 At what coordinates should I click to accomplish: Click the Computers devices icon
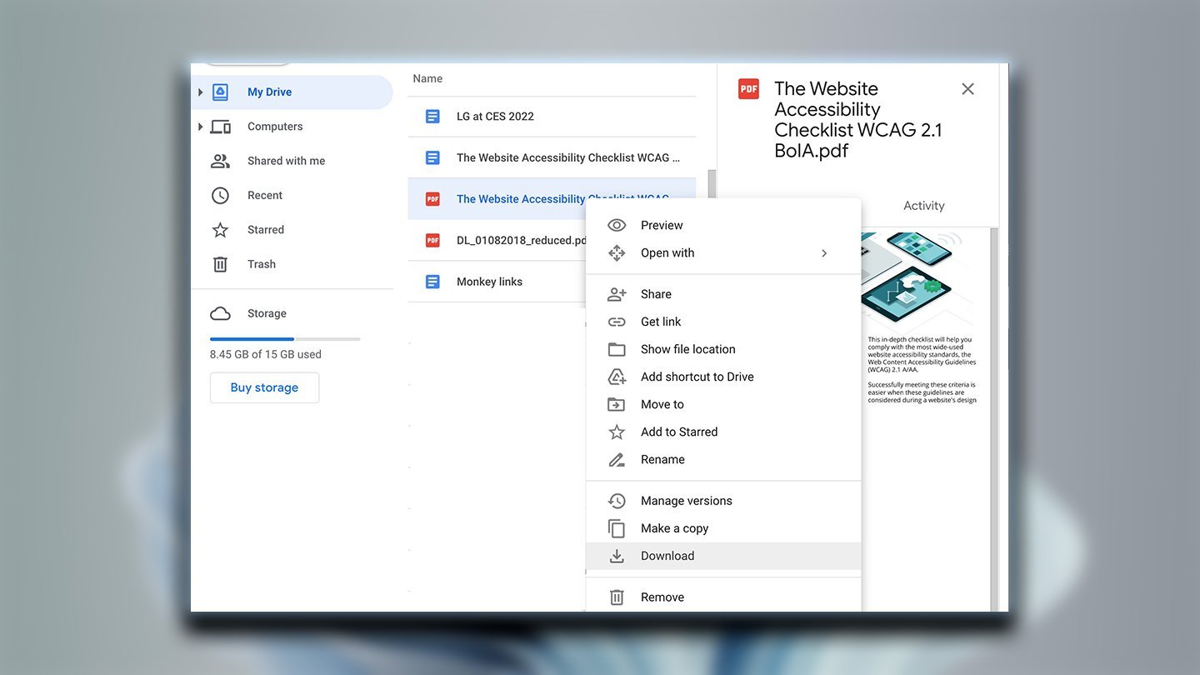(220, 127)
